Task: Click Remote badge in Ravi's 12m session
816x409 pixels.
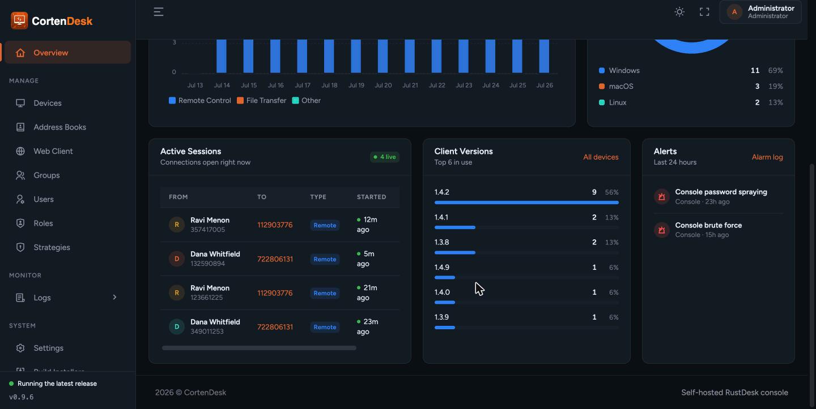Action: 325,225
